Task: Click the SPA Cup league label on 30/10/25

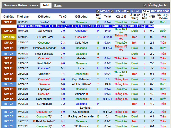Action: coord(9,37)
